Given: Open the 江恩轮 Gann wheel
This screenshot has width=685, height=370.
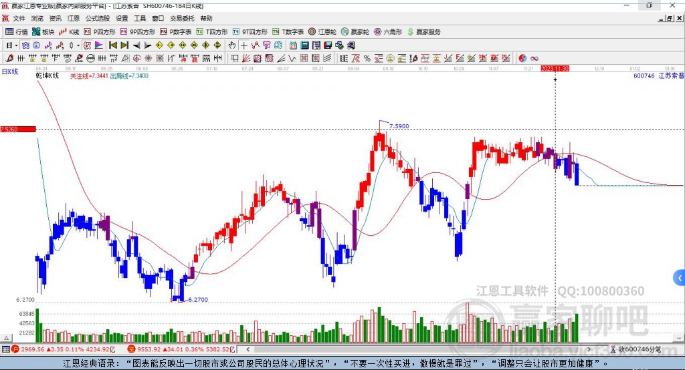Looking at the screenshot, I should [x=322, y=32].
